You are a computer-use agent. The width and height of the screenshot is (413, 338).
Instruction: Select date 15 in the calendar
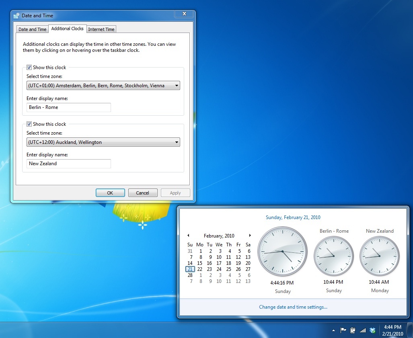[x=199, y=263]
